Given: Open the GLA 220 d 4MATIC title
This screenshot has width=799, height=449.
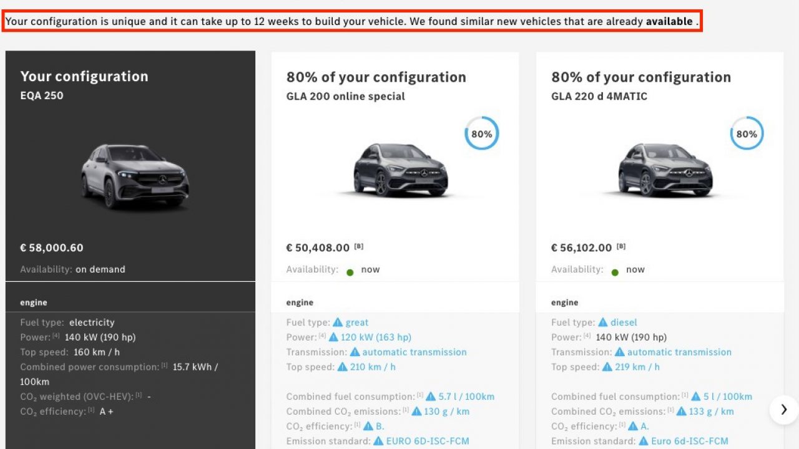Looking at the screenshot, I should point(599,97).
